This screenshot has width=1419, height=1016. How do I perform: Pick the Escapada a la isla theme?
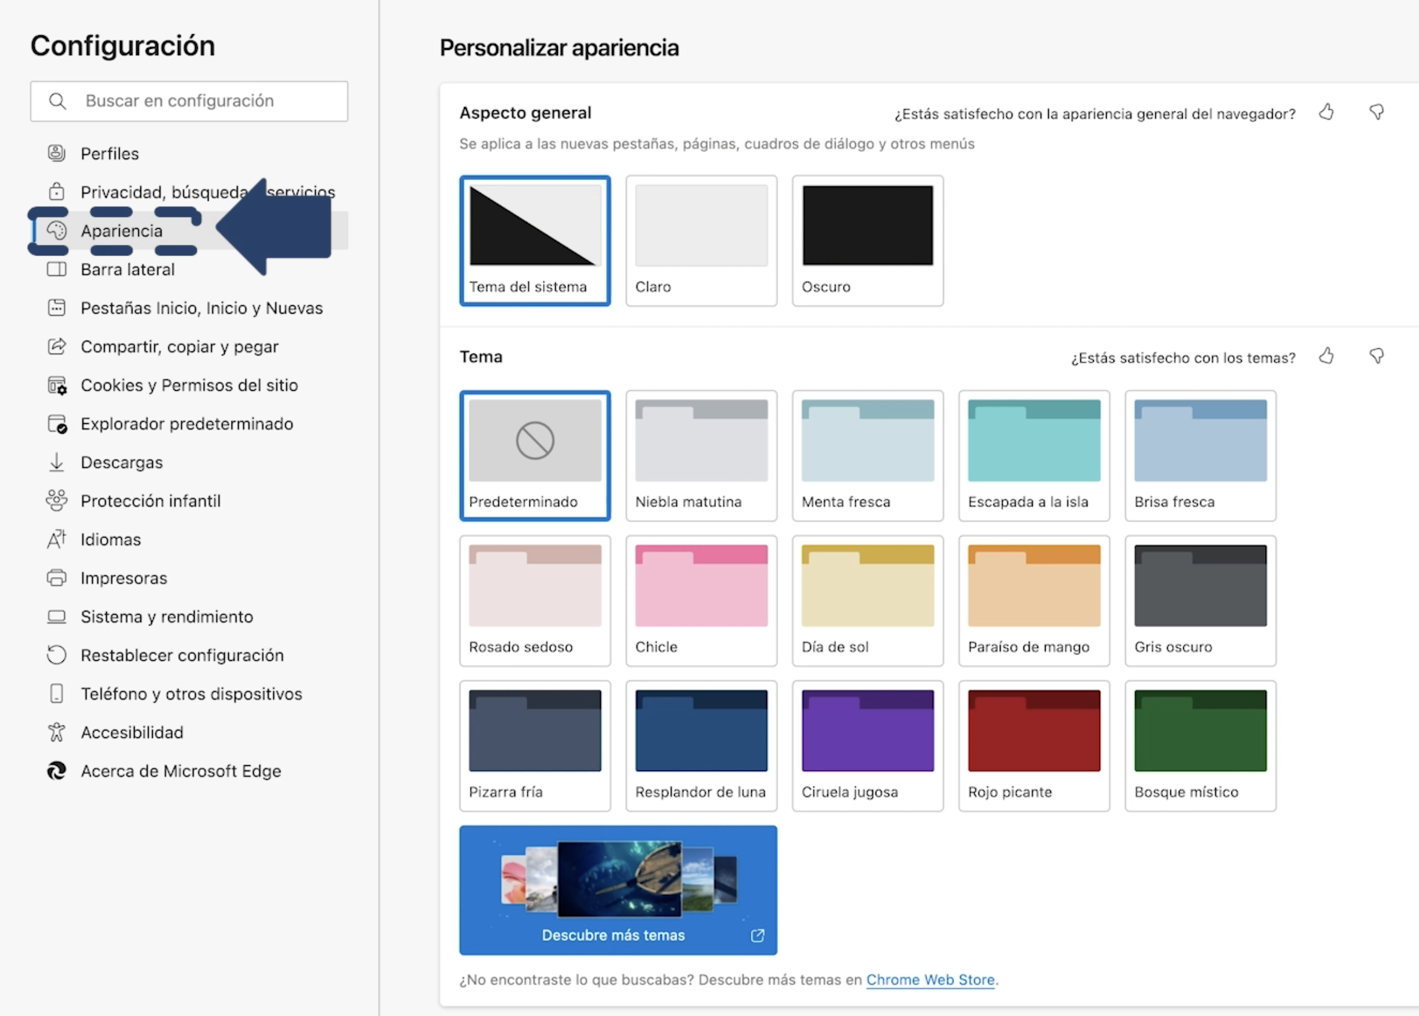(1033, 455)
